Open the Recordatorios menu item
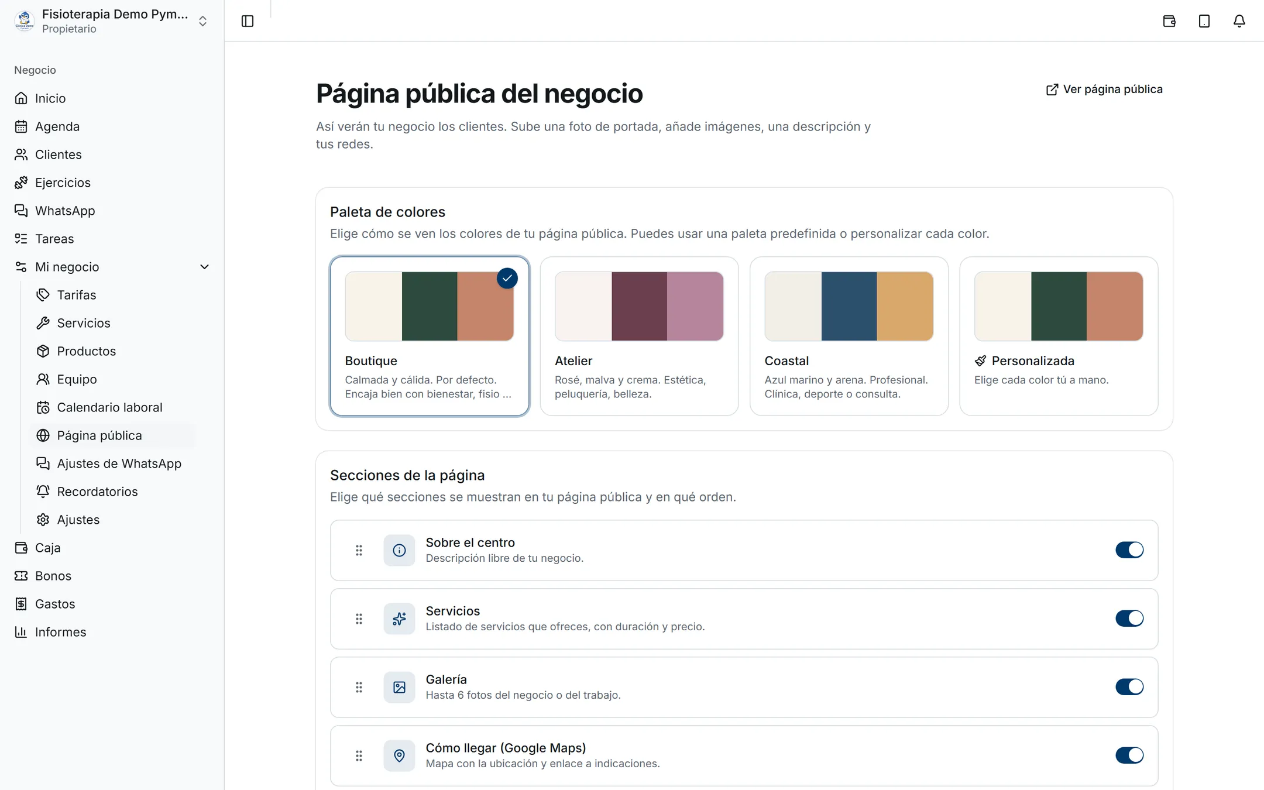This screenshot has width=1264, height=790. [x=113, y=492]
